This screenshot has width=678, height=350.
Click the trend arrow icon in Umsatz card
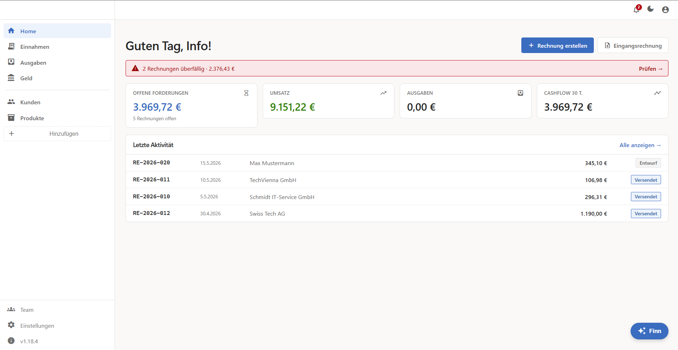click(383, 93)
